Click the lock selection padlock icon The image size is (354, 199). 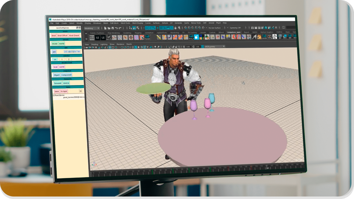(175, 28)
